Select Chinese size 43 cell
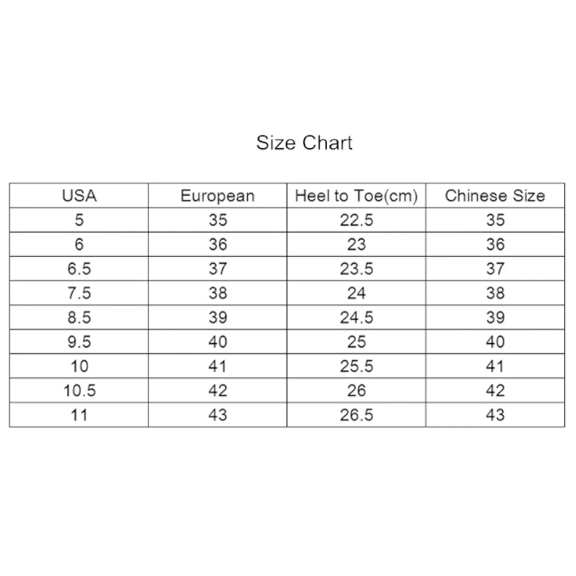The width and height of the screenshot is (576, 576). click(x=495, y=415)
